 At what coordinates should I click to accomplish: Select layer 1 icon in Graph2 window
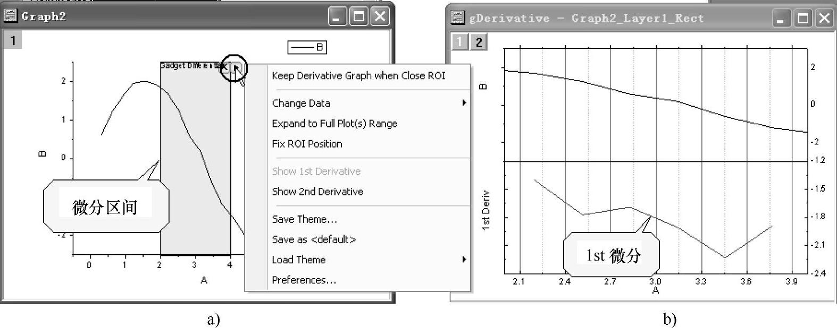(x=13, y=40)
